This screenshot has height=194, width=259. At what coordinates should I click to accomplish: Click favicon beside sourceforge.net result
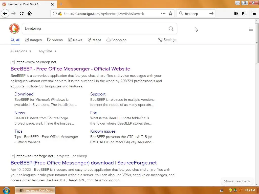tap(13, 156)
